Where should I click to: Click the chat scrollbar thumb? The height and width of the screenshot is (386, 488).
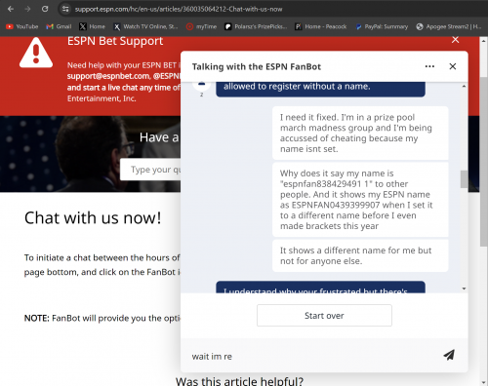464,179
